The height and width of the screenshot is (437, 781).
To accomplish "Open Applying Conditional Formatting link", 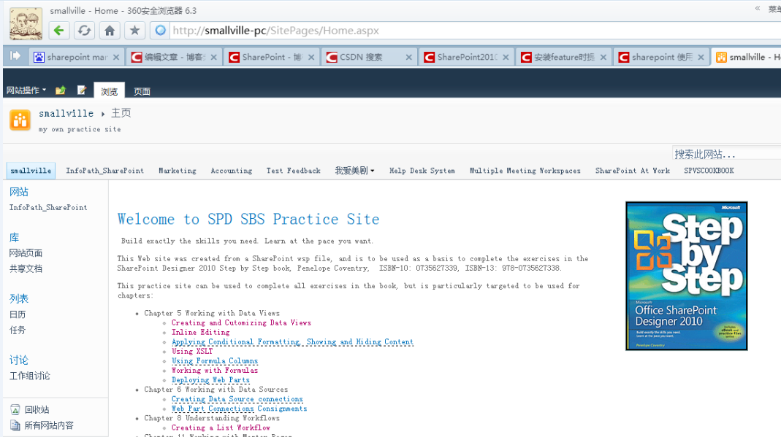I will point(292,341).
